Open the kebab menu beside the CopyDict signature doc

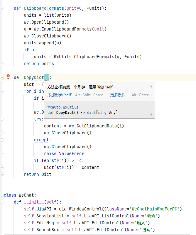pyautogui.click(x=151, y=115)
